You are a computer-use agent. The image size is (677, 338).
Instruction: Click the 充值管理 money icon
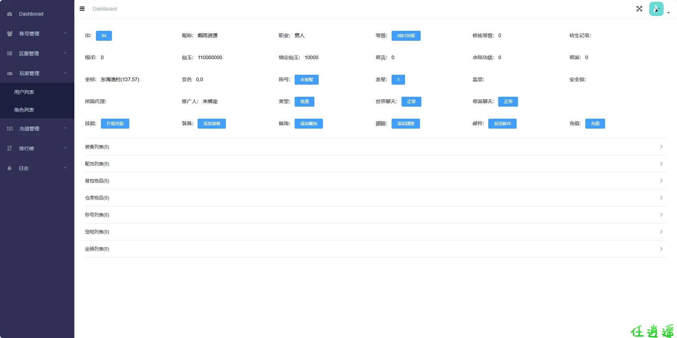pyautogui.click(x=10, y=129)
